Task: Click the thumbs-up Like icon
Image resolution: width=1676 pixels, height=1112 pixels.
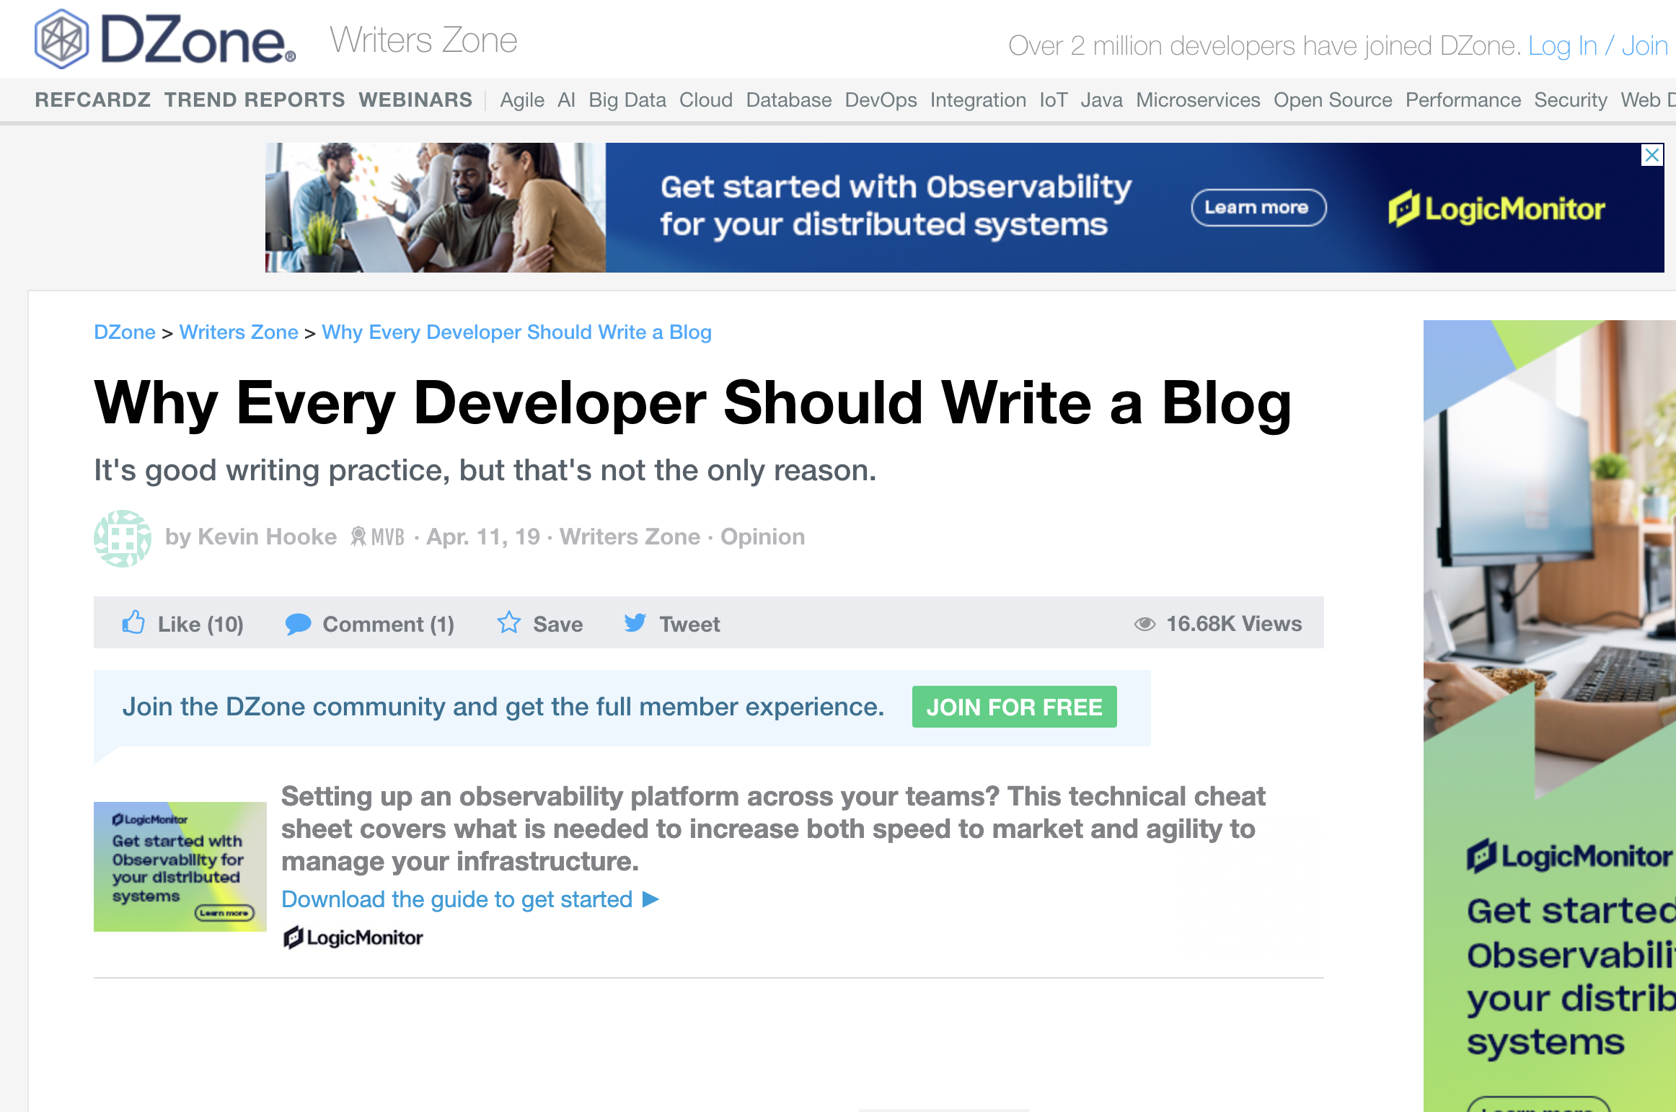Action: (133, 622)
